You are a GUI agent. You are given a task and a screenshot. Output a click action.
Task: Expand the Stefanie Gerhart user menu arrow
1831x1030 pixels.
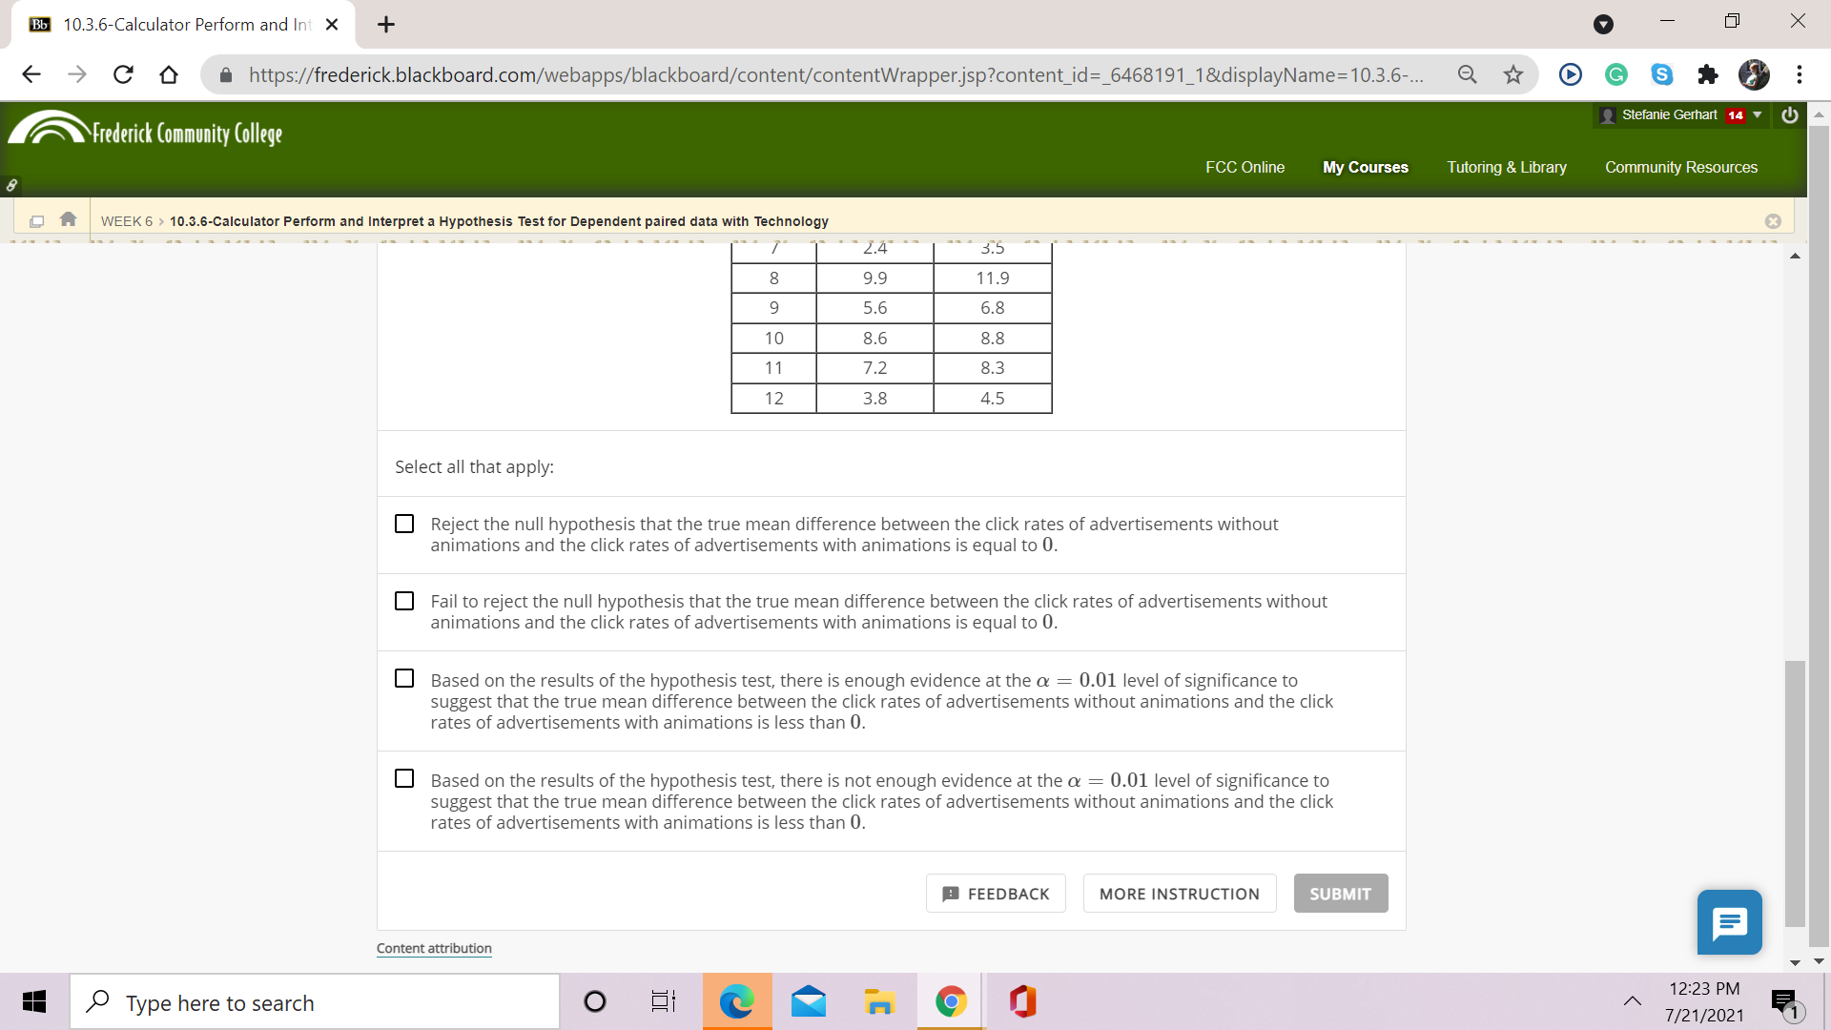pyautogui.click(x=1758, y=115)
